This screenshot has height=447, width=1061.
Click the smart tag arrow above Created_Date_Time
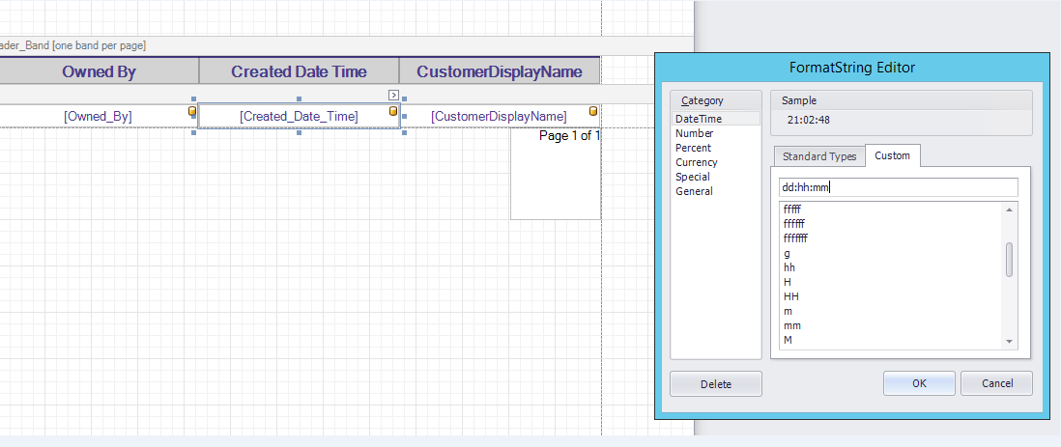point(393,94)
